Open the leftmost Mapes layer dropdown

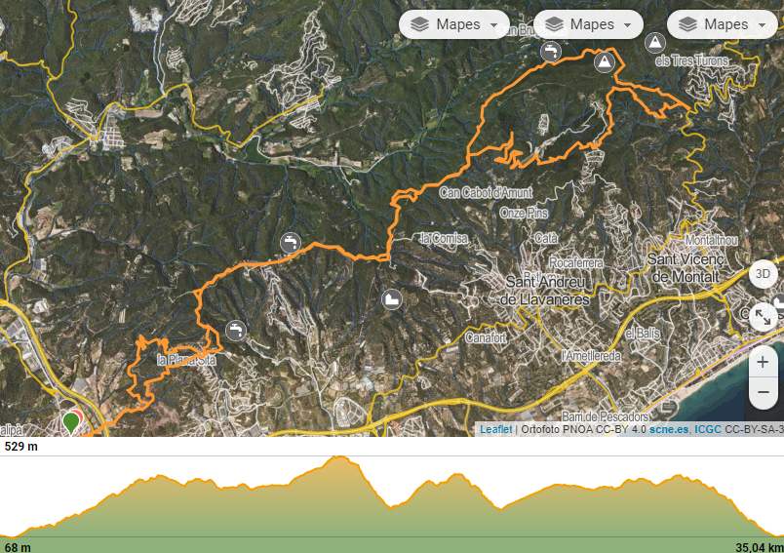[x=454, y=24]
